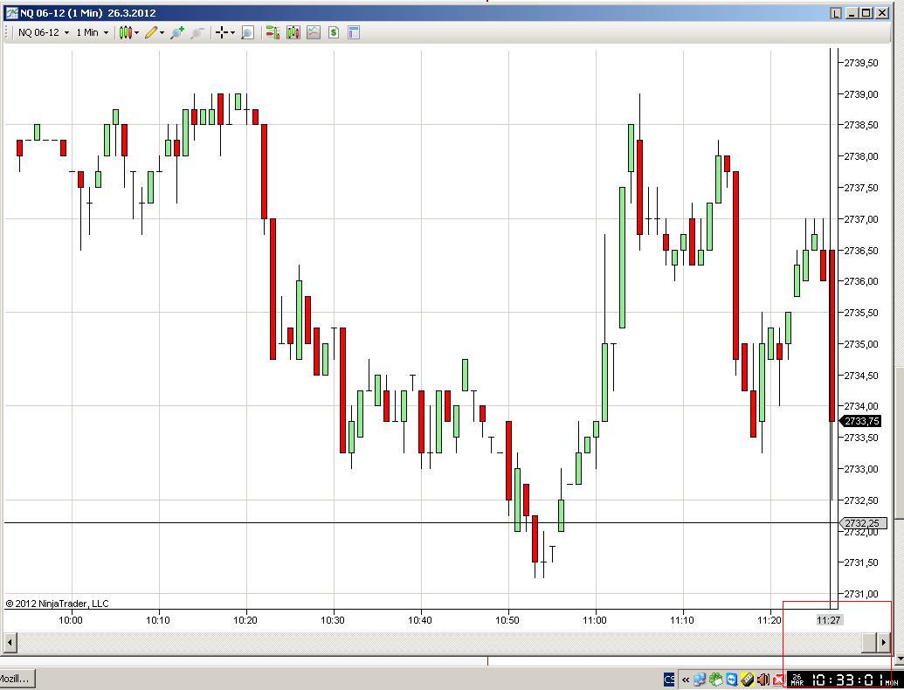Expand the chart style dropdown arrow
The width and height of the screenshot is (904, 690).
coord(136,33)
